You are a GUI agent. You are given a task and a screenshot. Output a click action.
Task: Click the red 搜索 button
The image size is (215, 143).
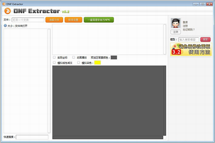point(205,40)
